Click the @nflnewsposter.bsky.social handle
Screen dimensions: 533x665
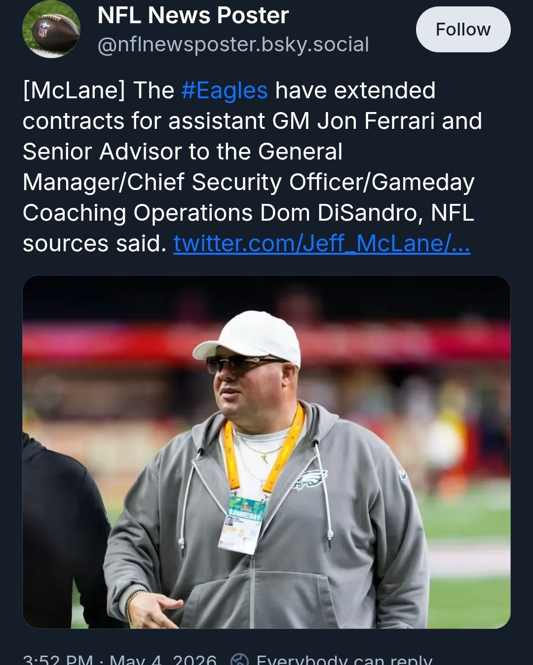(x=233, y=44)
